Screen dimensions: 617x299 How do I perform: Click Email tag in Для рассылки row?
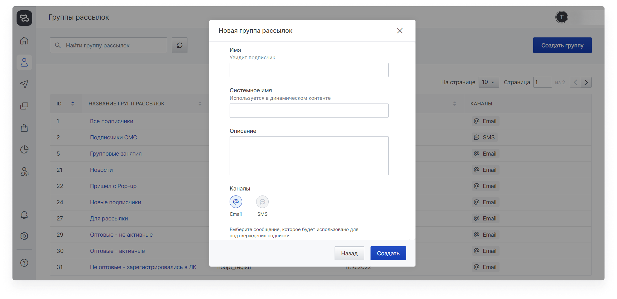click(485, 219)
